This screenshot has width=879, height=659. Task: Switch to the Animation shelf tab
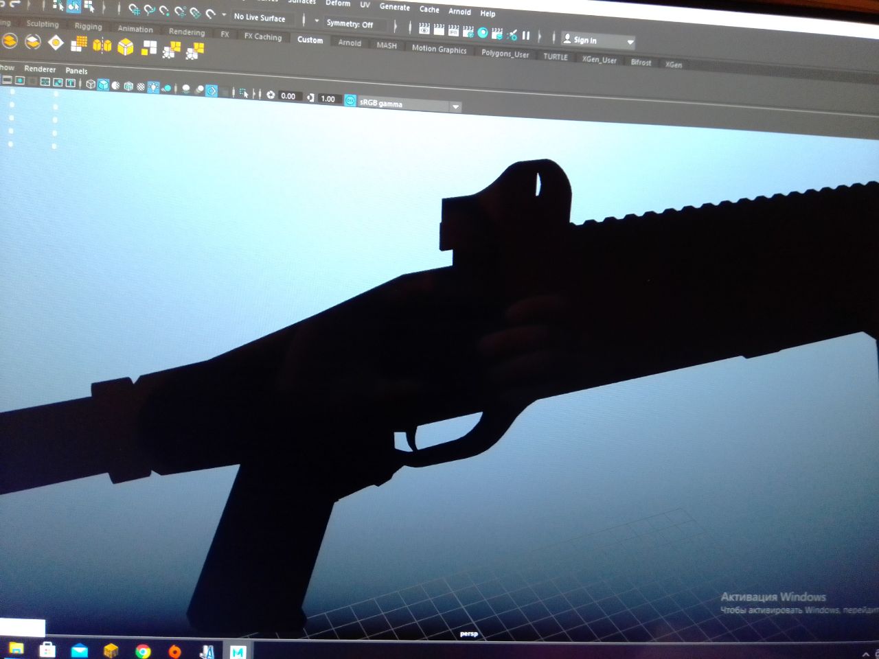pos(135,29)
